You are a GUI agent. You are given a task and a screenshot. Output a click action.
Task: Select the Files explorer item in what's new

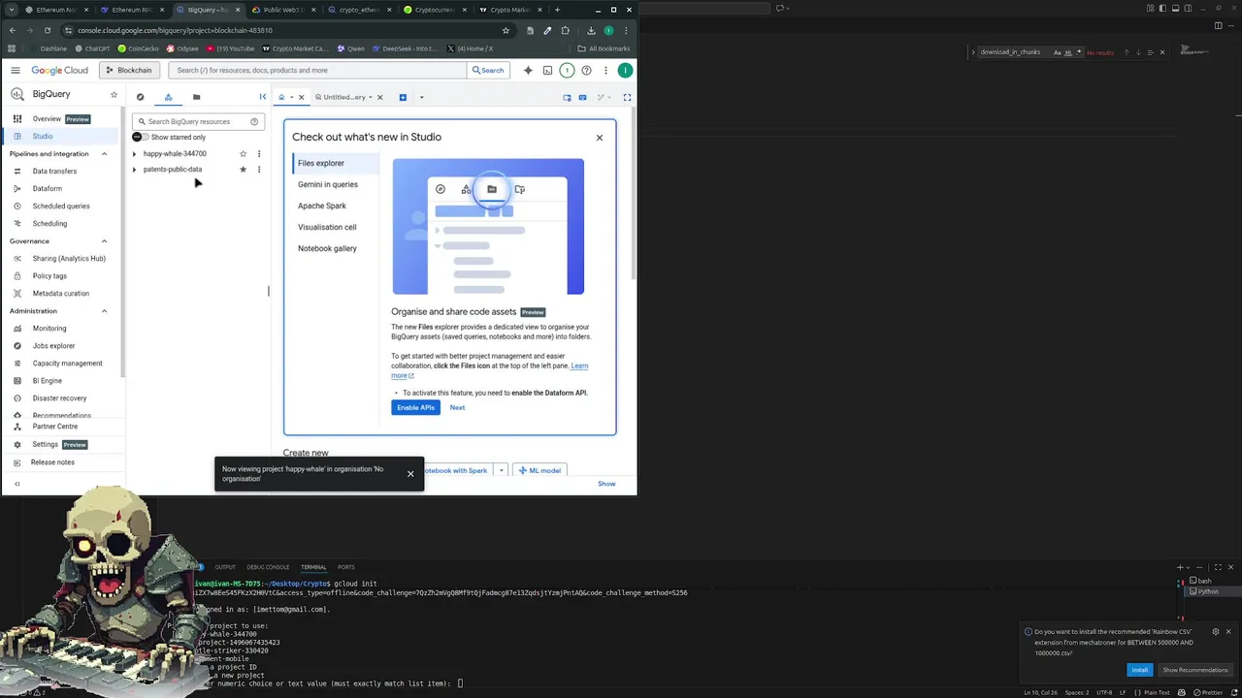click(336, 163)
